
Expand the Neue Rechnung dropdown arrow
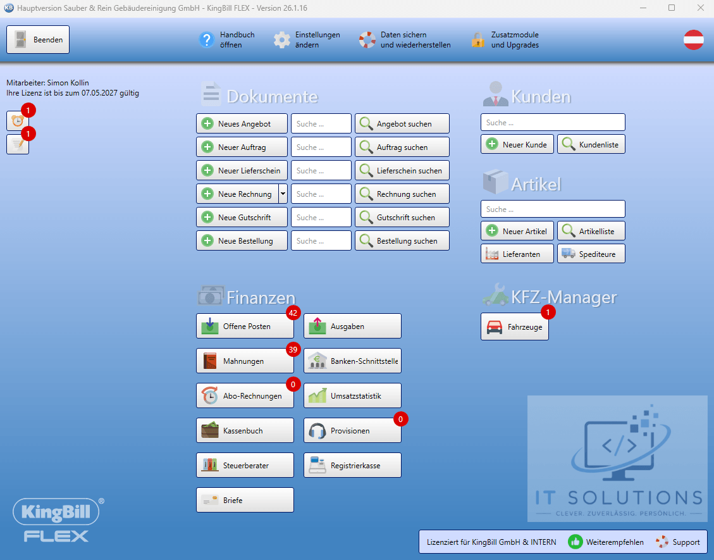pos(283,194)
